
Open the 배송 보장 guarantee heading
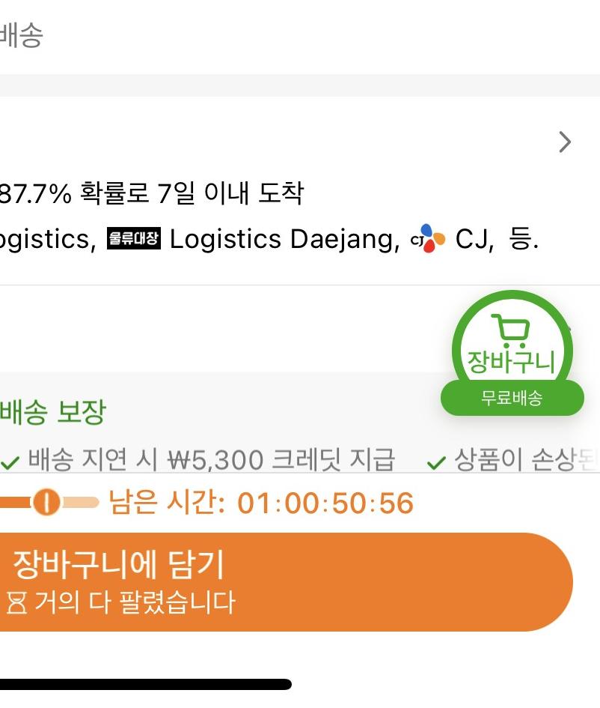coord(52,413)
